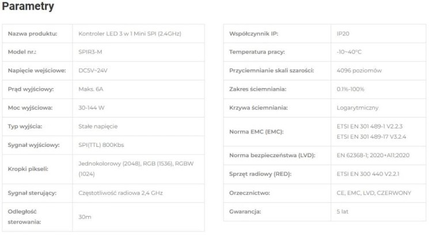This screenshot has width=432, height=235.
Task: Select the Logarytmiczny dimming curve value
Action: (357, 108)
